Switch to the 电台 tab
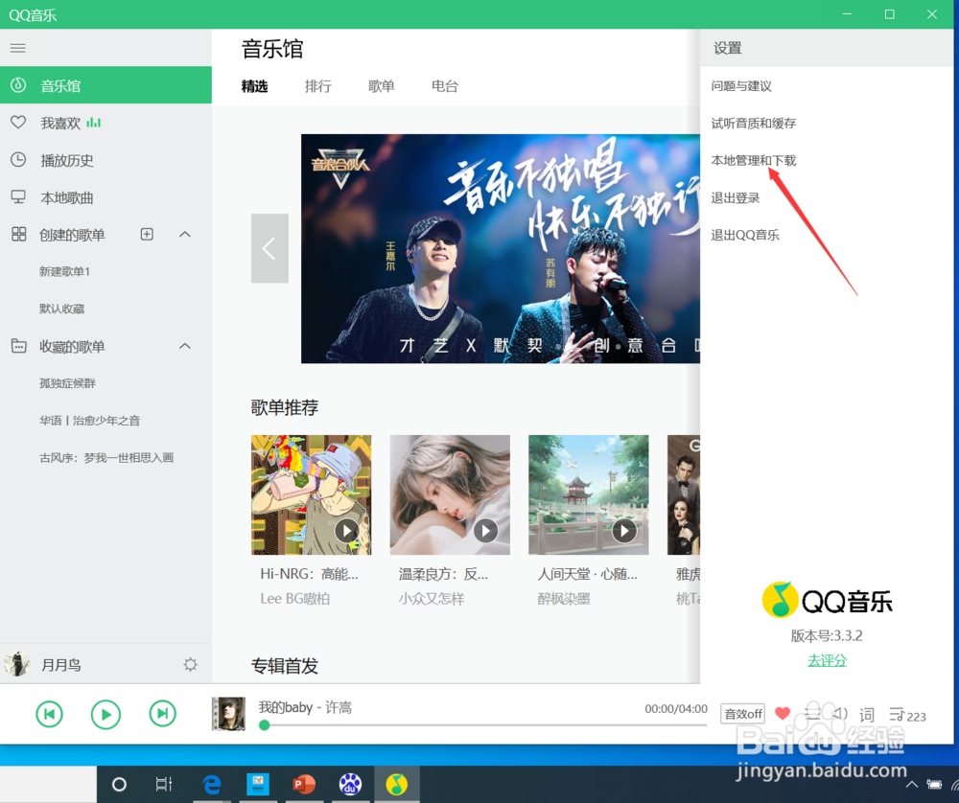This screenshot has height=803, width=959. pyautogui.click(x=445, y=86)
